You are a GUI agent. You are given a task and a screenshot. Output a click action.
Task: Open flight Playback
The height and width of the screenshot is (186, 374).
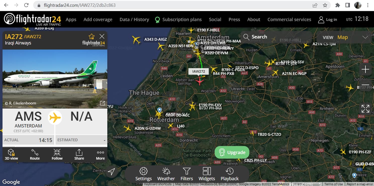[x=229, y=174]
